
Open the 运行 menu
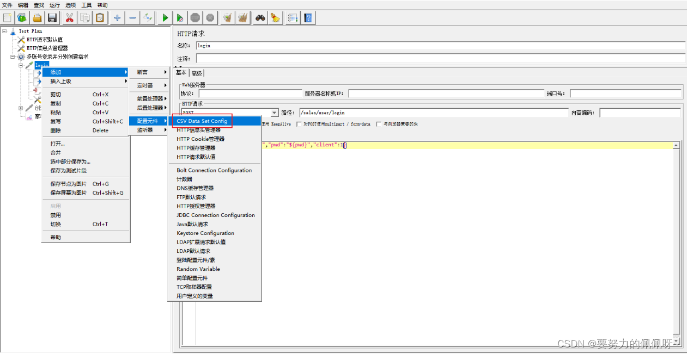54,5
